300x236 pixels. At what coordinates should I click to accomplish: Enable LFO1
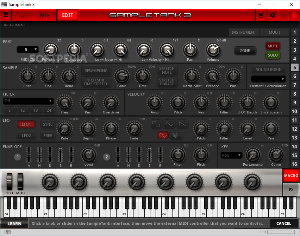(26, 124)
